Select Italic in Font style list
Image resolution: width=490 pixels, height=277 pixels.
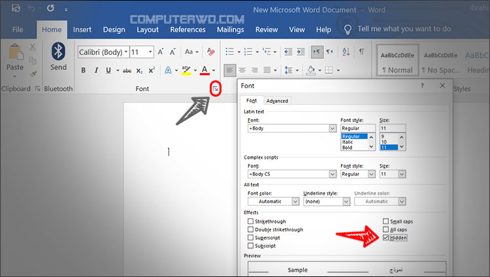click(x=348, y=142)
